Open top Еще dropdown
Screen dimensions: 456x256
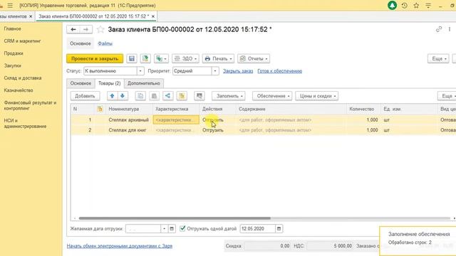[x=438, y=58]
